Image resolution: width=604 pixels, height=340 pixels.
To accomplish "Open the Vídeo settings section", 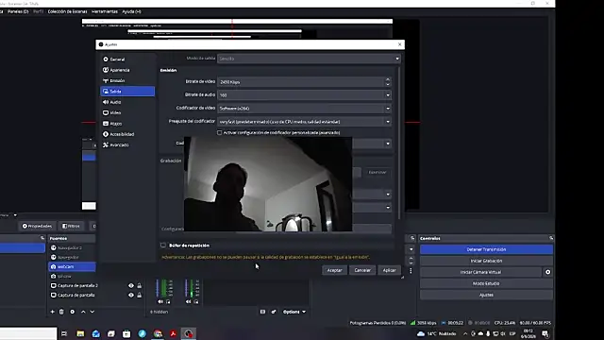I will coord(127,112).
